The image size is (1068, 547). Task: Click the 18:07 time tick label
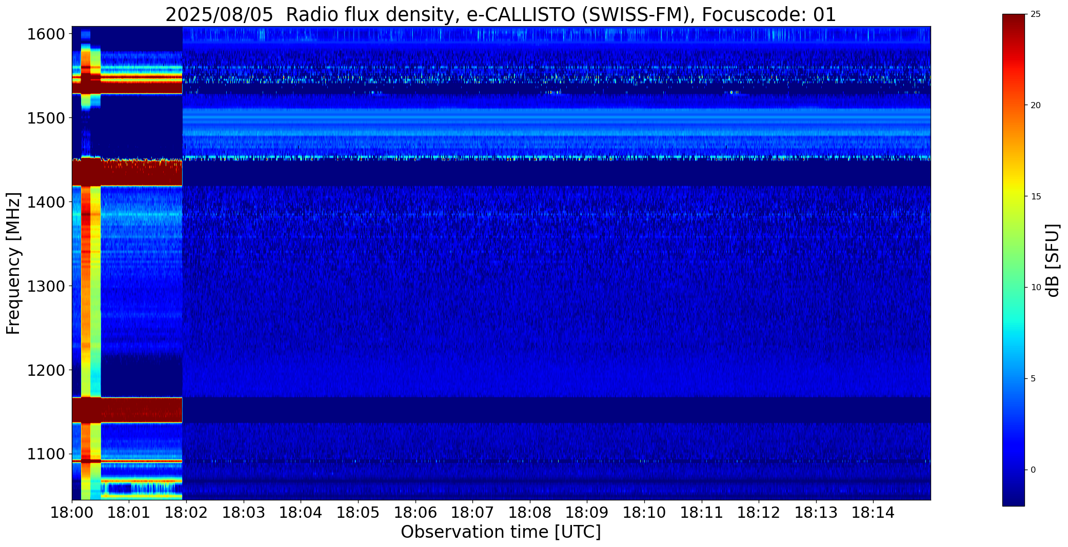472,513
